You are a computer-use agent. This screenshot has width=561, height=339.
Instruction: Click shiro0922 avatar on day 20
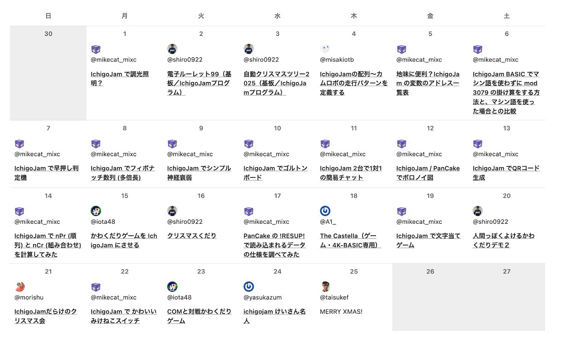(477, 211)
